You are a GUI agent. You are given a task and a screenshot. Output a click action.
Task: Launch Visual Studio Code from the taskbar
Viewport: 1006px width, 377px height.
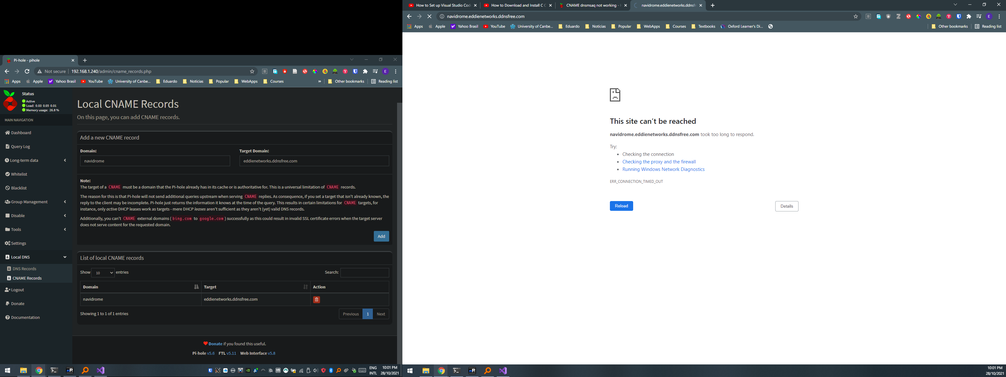pos(503,370)
